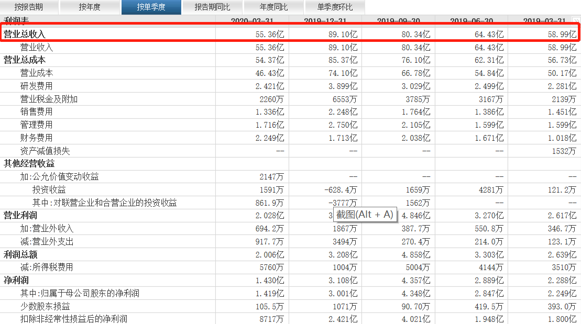The image size is (581, 324).
Task: Switch to 报告期同比 comparison
Action: pos(213,7)
